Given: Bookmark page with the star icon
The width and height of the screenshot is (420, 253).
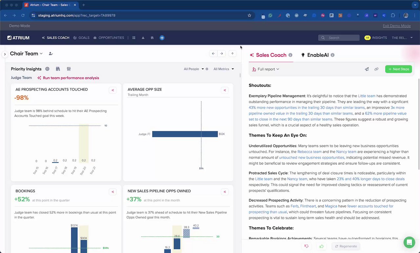Looking at the screenshot, I should (249, 15).
